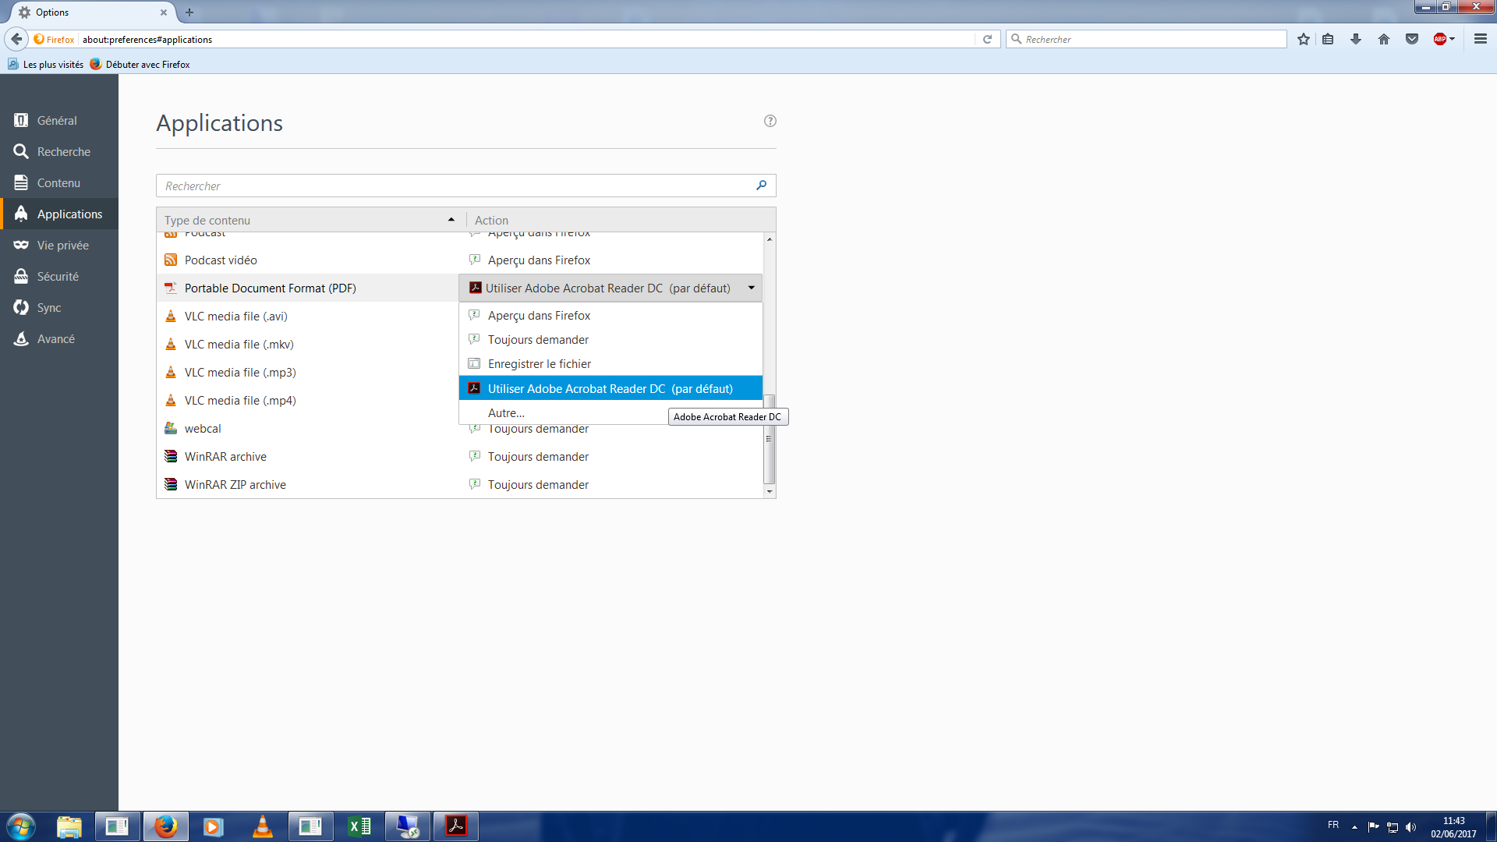Screen dimensions: 1497x842
Task: Click the list scrollbar up arrow
Action: [770, 239]
